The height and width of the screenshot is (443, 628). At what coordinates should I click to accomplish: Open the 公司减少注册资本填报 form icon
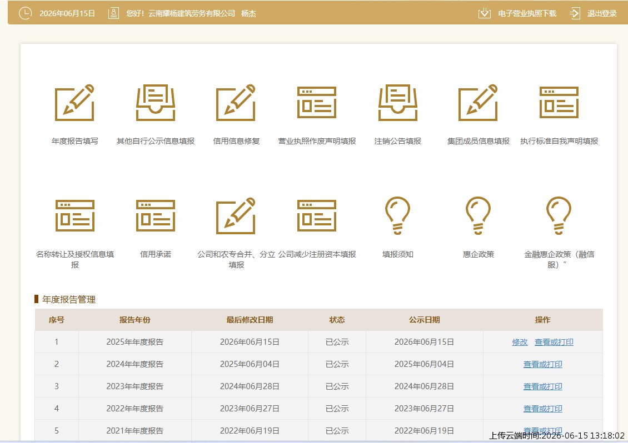point(317,216)
